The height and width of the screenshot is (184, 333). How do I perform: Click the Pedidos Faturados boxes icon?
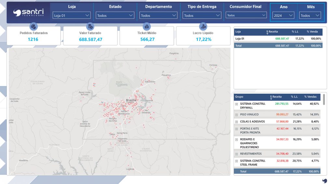coord(33,27)
